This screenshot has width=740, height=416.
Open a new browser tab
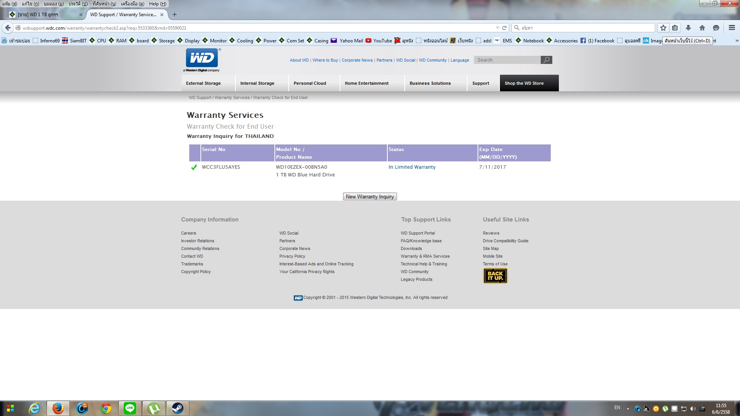click(x=175, y=15)
